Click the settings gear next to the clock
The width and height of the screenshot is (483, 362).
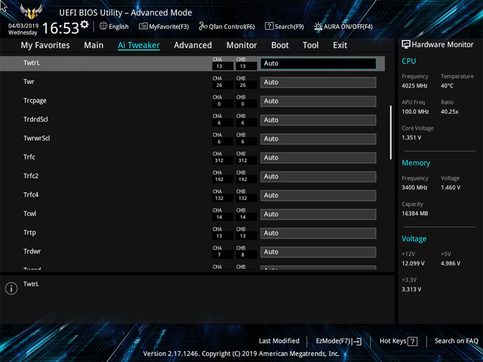(85, 24)
